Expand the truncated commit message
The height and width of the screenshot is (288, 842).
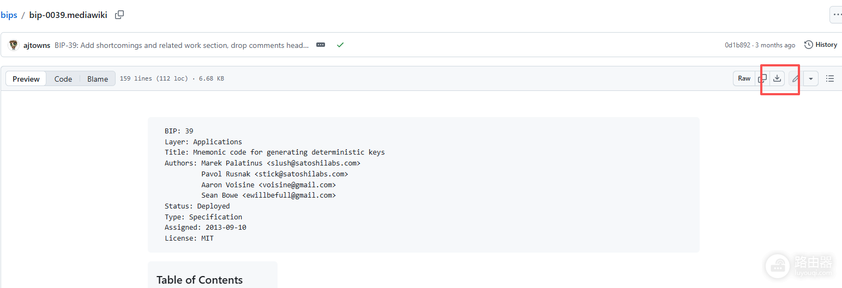tap(321, 45)
